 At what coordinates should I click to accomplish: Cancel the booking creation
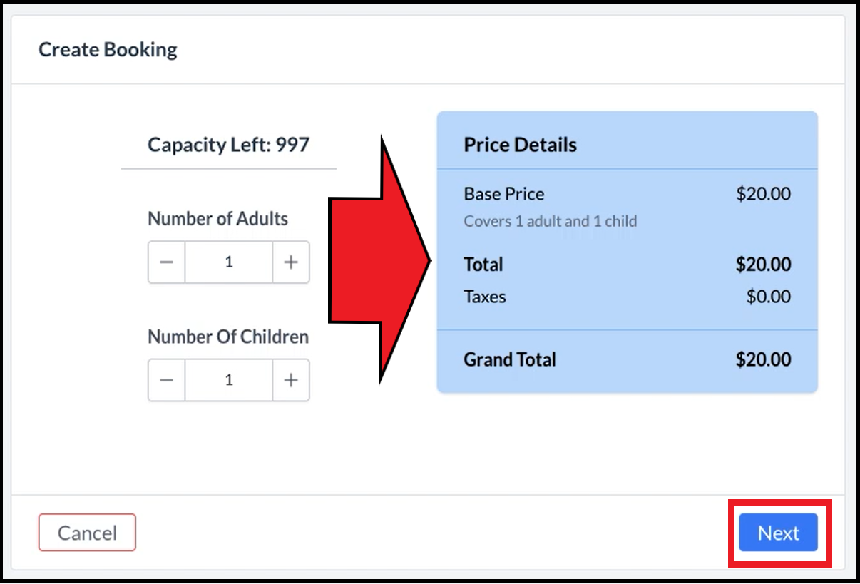click(87, 533)
